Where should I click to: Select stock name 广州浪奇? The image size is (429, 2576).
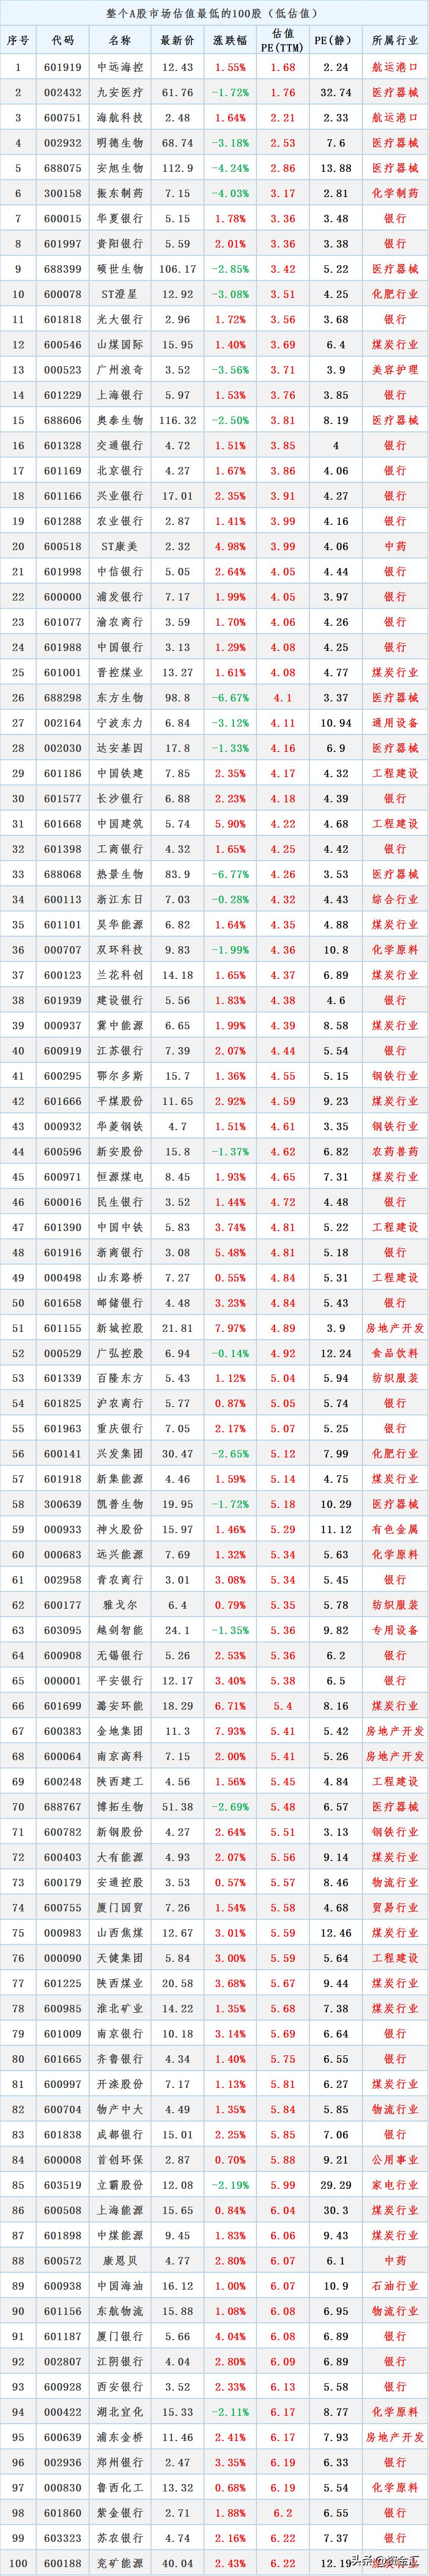tap(120, 369)
